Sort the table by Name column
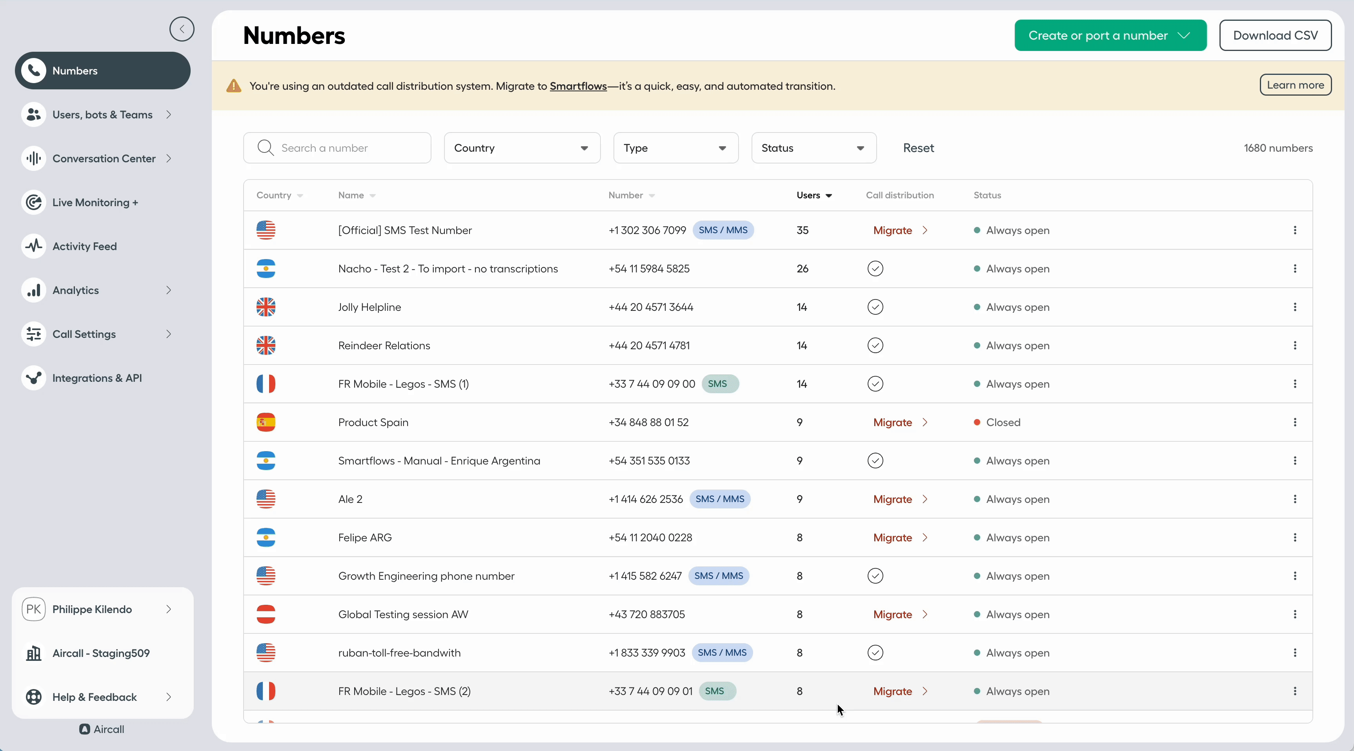The width and height of the screenshot is (1354, 751). pyautogui.click(x=357, y=195)
